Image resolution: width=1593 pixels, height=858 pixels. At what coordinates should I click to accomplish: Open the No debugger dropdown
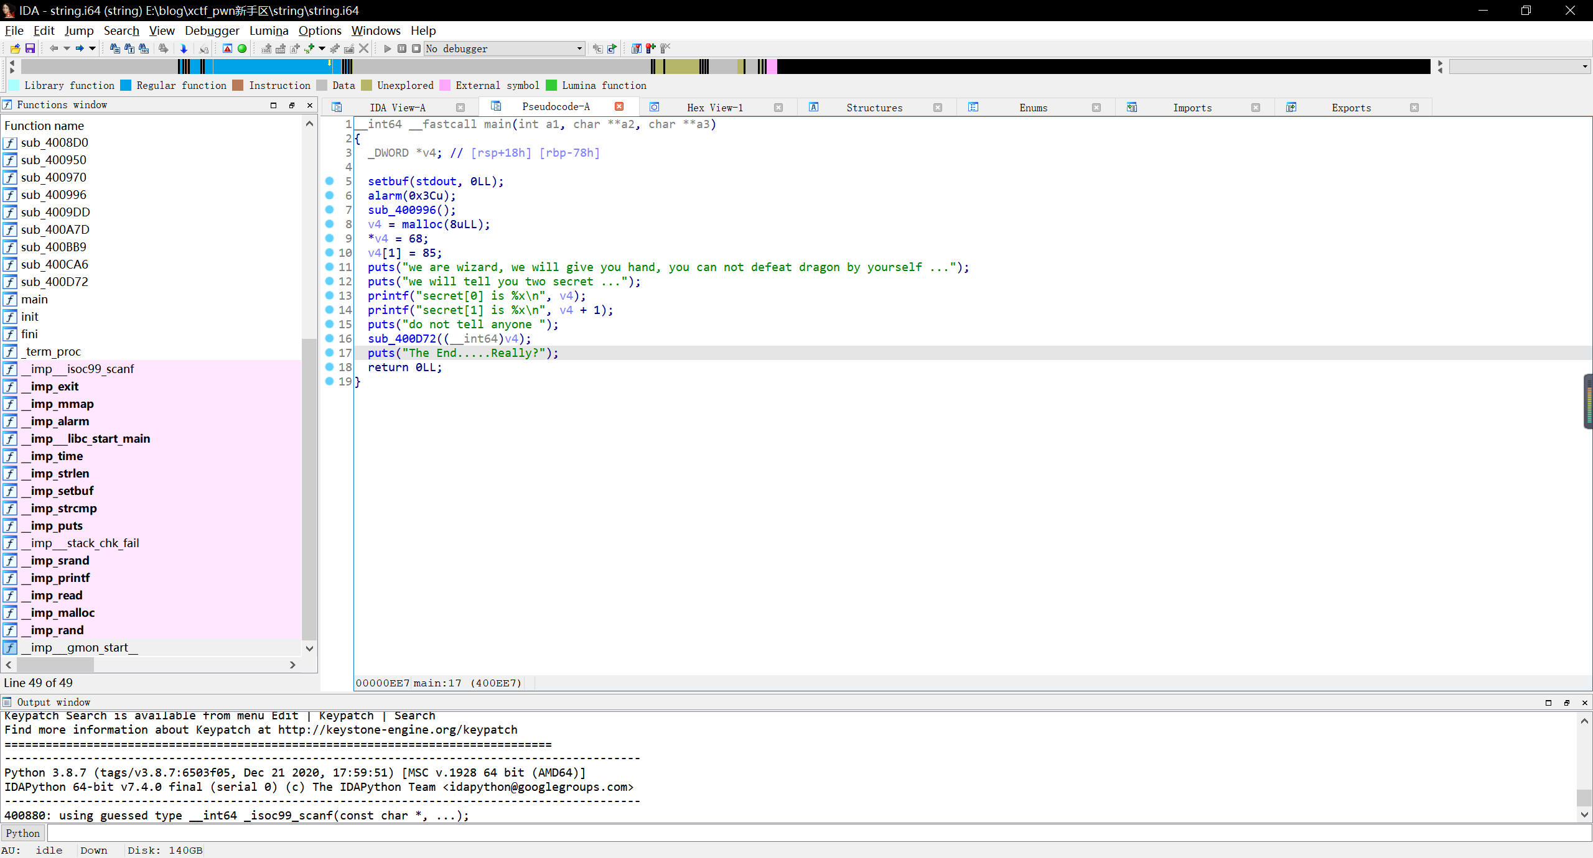pos(579,48)
